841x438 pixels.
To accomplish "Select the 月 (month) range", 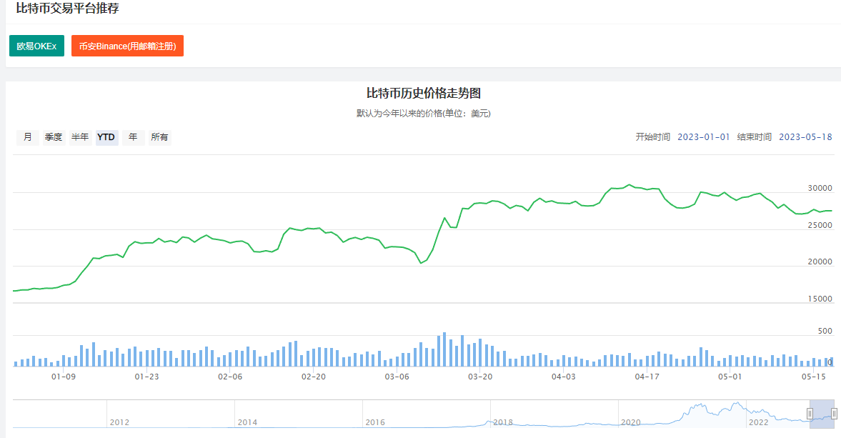I will click(27, 137).
